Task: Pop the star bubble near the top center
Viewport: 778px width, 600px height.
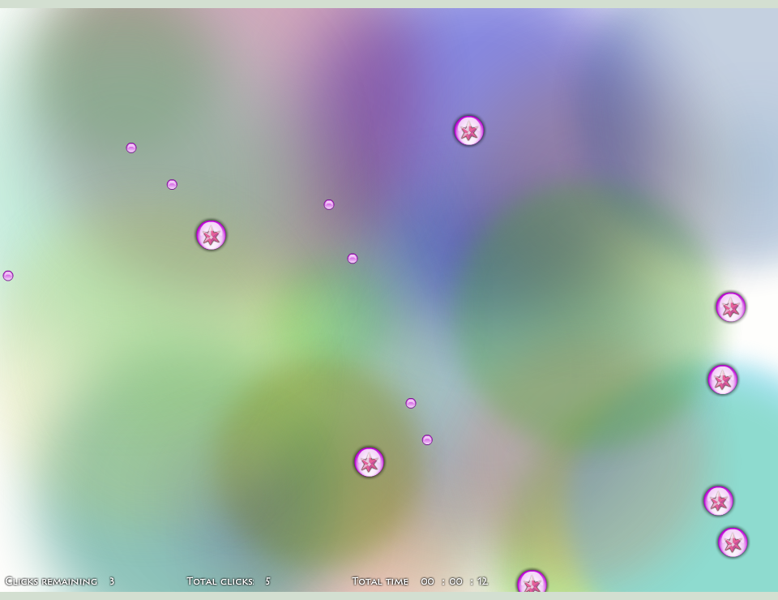Action: pyautogui.click(x=470, y=131)
